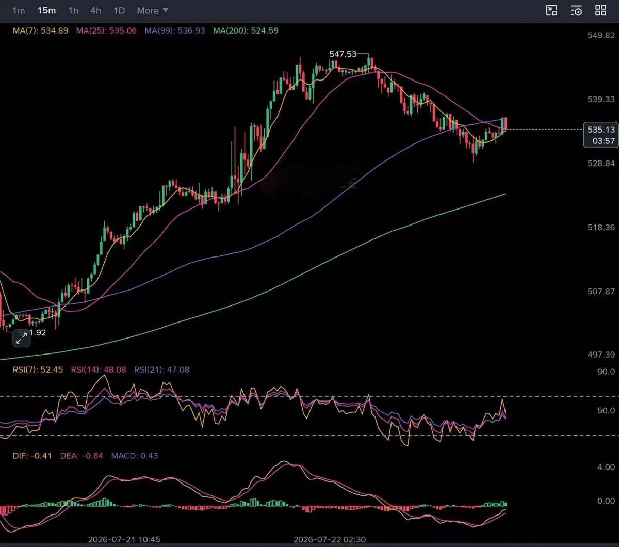Screen dimensions: 619x547
Task: Switch to the 1D timeframe
Action: click(x=119, y=10)
